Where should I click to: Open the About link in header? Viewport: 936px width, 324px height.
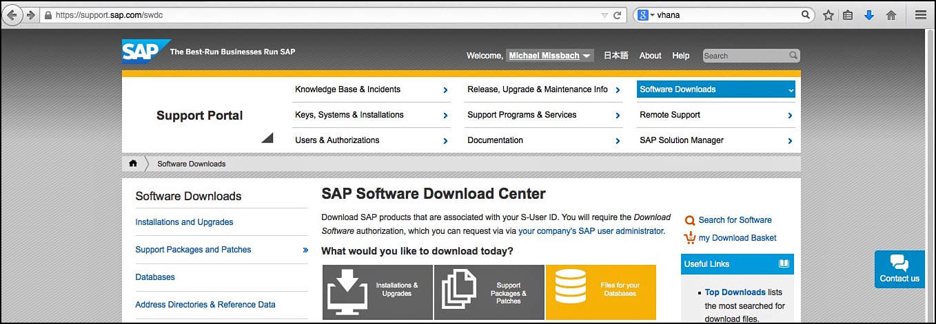650,56
